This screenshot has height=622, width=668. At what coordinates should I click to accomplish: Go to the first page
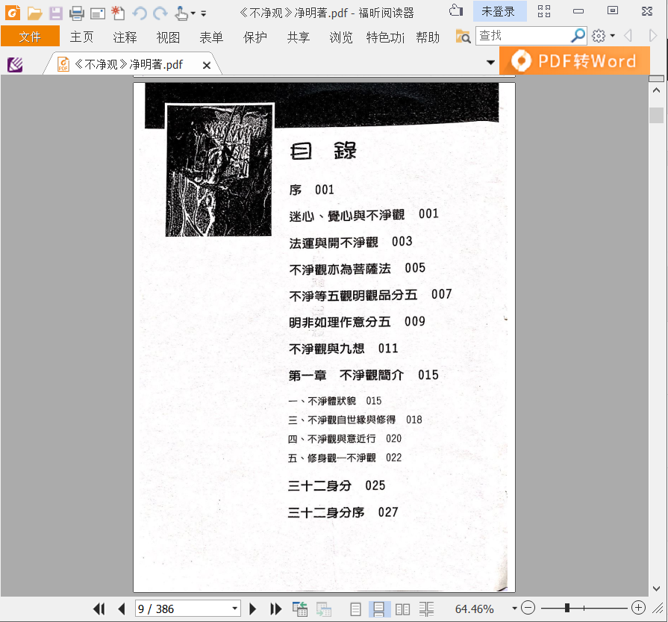click(x=99, y=609)
